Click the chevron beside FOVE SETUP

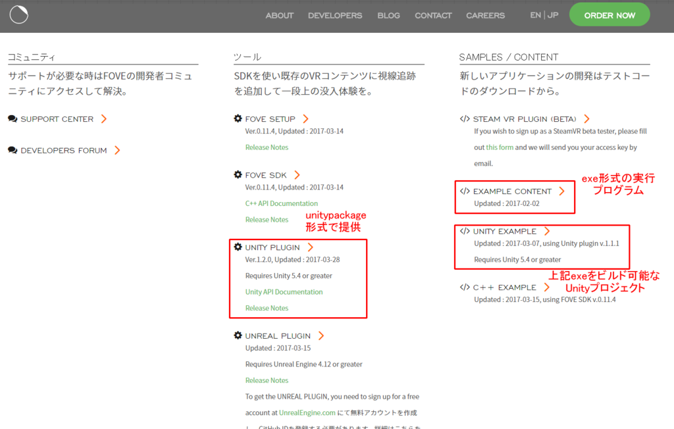(x=305, y=119)
